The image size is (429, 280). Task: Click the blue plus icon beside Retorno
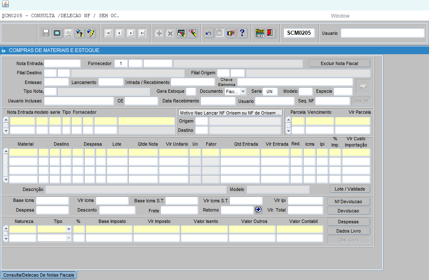click(258, 209)
